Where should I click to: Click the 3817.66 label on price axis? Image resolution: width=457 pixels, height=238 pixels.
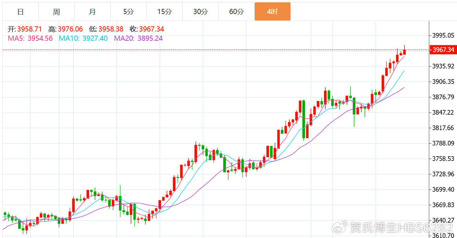(443, 128)
